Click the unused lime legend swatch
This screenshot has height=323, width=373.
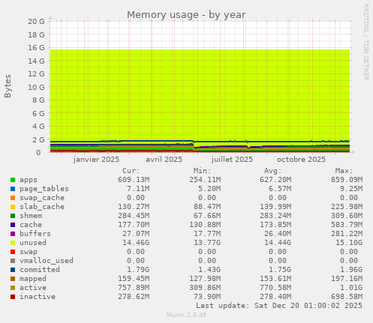pyautogui.click(x=13, y=243)
